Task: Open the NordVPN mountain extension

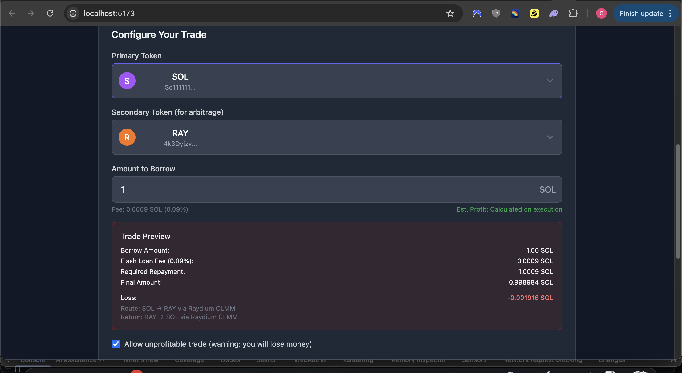Action: pos(477,13)
